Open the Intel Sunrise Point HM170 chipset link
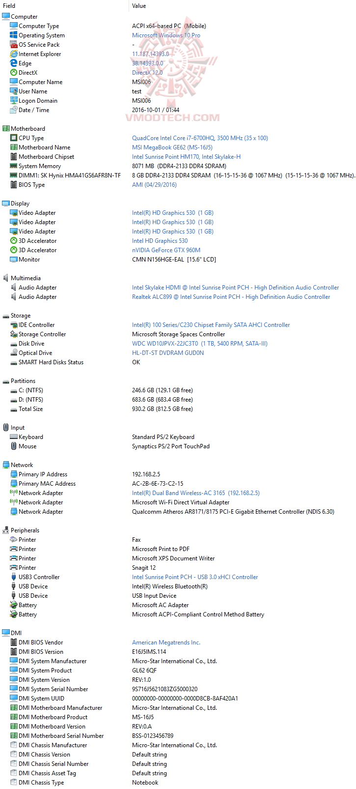The width and height of the screenshot is (356, 789). [187, 156]
